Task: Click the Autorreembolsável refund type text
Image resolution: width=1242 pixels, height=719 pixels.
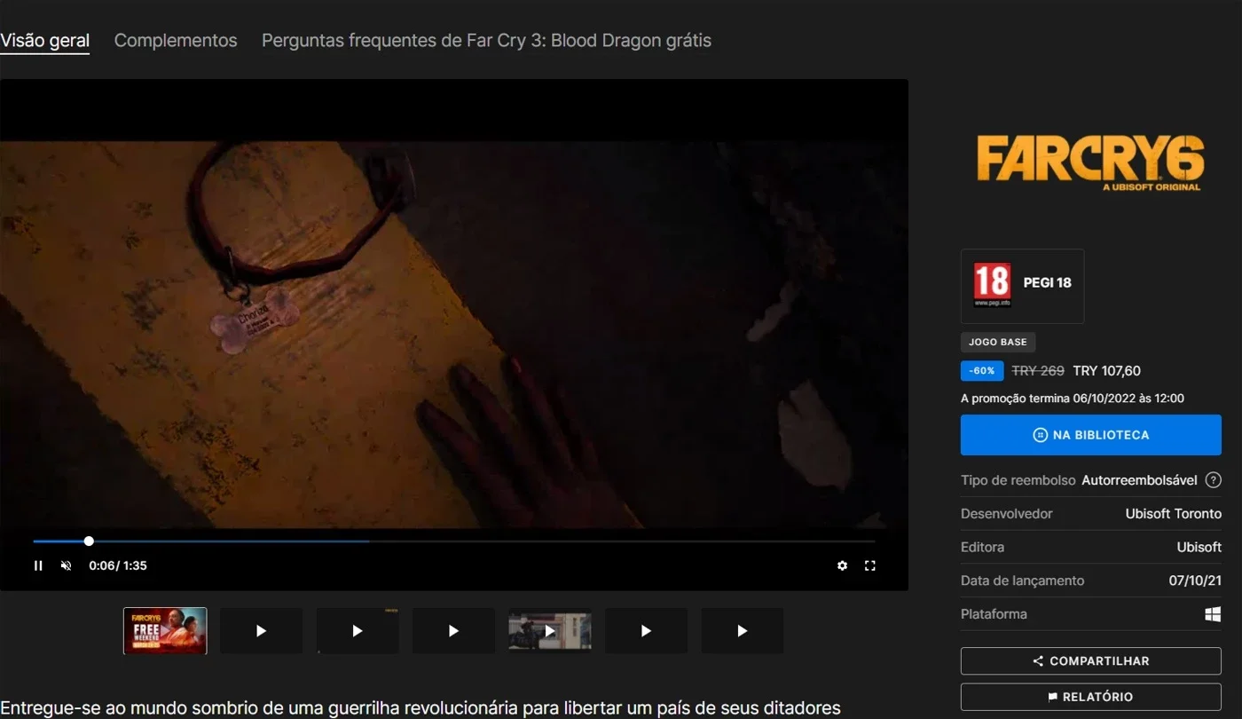Action: (1139, 480)
